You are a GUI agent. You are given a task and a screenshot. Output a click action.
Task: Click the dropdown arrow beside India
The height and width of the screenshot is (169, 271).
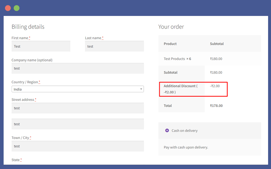click(141, 89)
